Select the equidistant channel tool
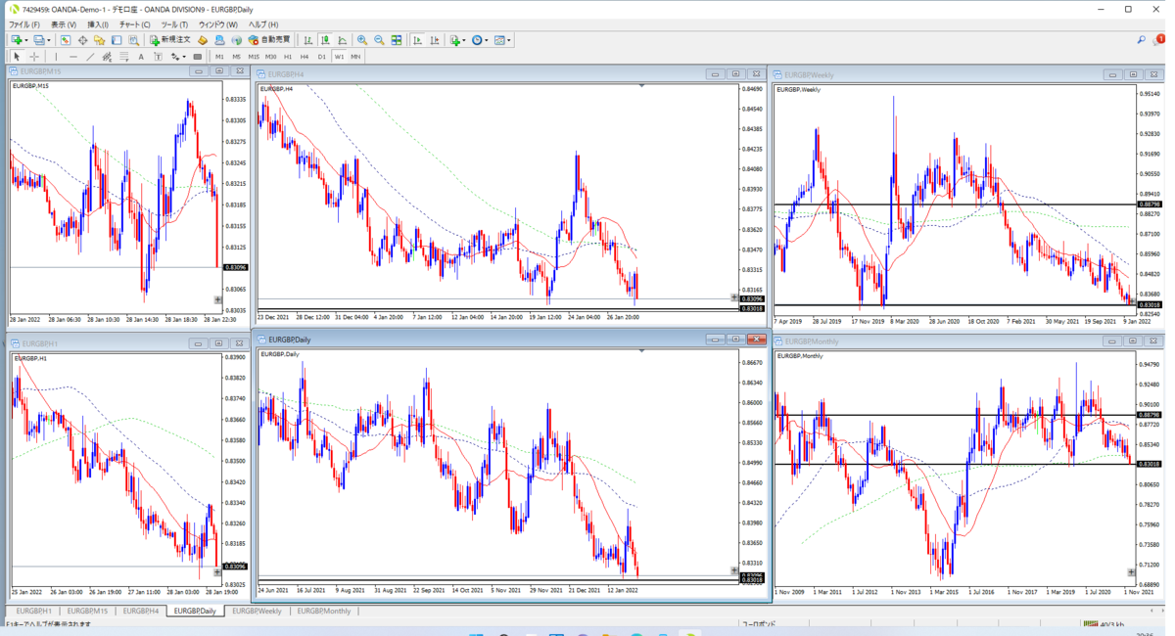The width and height of the screenshot is (1175, 636). [x=107, y=57]
